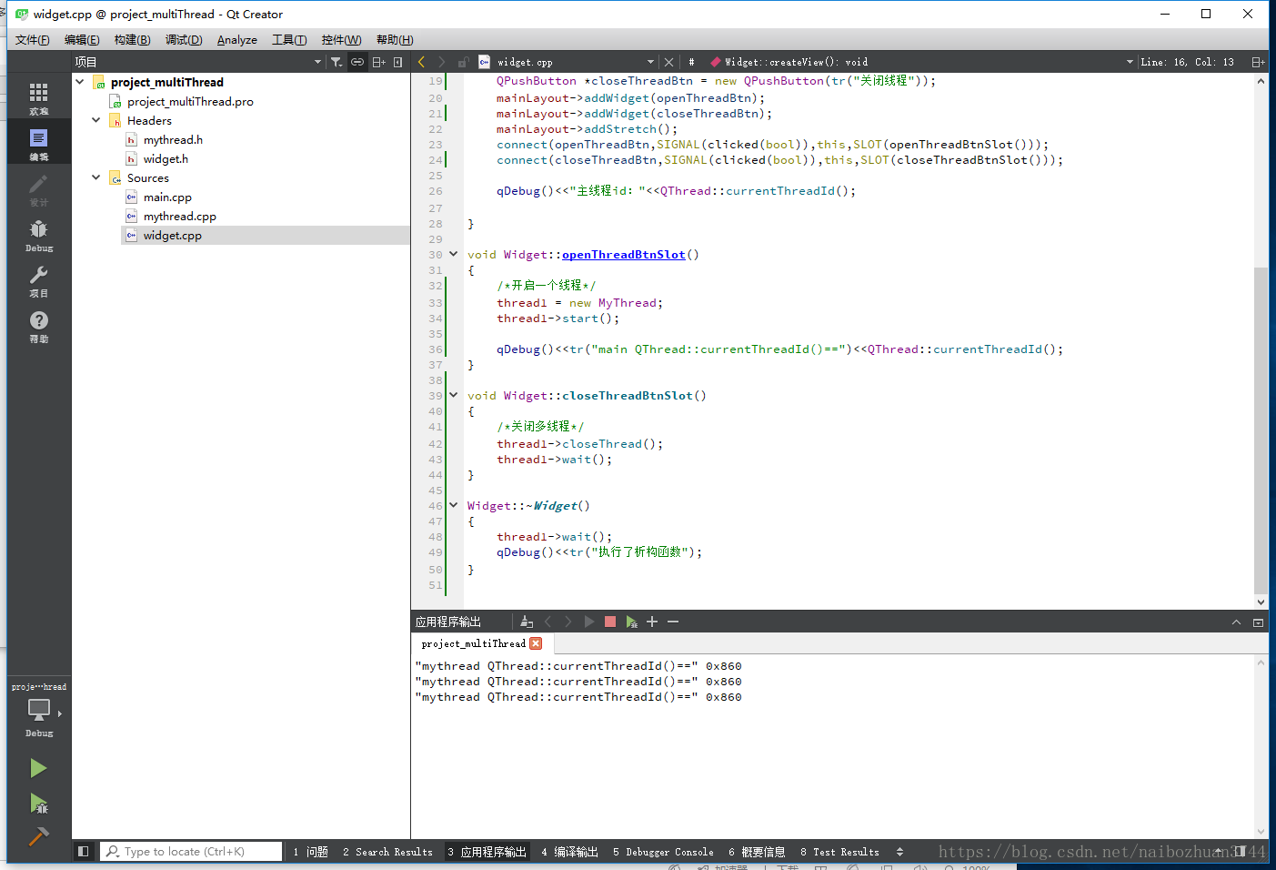1276x870 pixels.
Task: Switch to the 4 编译输出 pane
Action: [x=569, y=852]
